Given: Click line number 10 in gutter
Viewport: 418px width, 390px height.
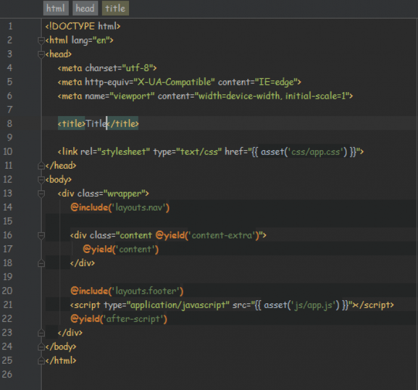Looking at the screenshot, I should click(8, 152).
